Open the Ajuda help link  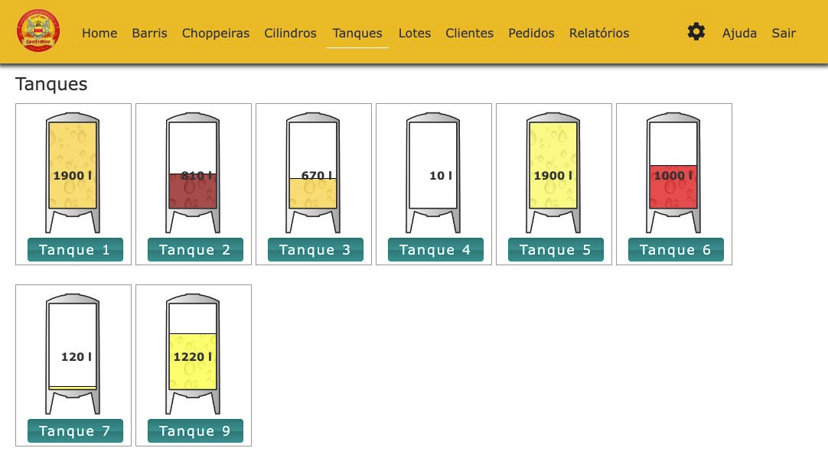pos(739,33)
